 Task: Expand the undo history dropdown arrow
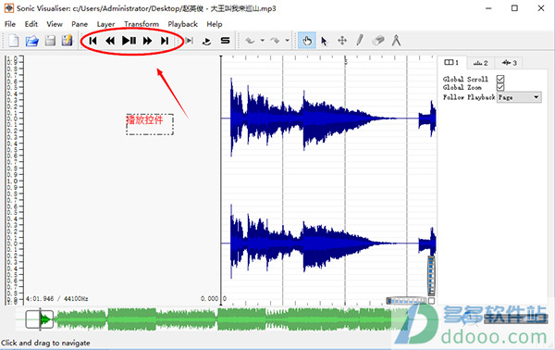(263, 41)
